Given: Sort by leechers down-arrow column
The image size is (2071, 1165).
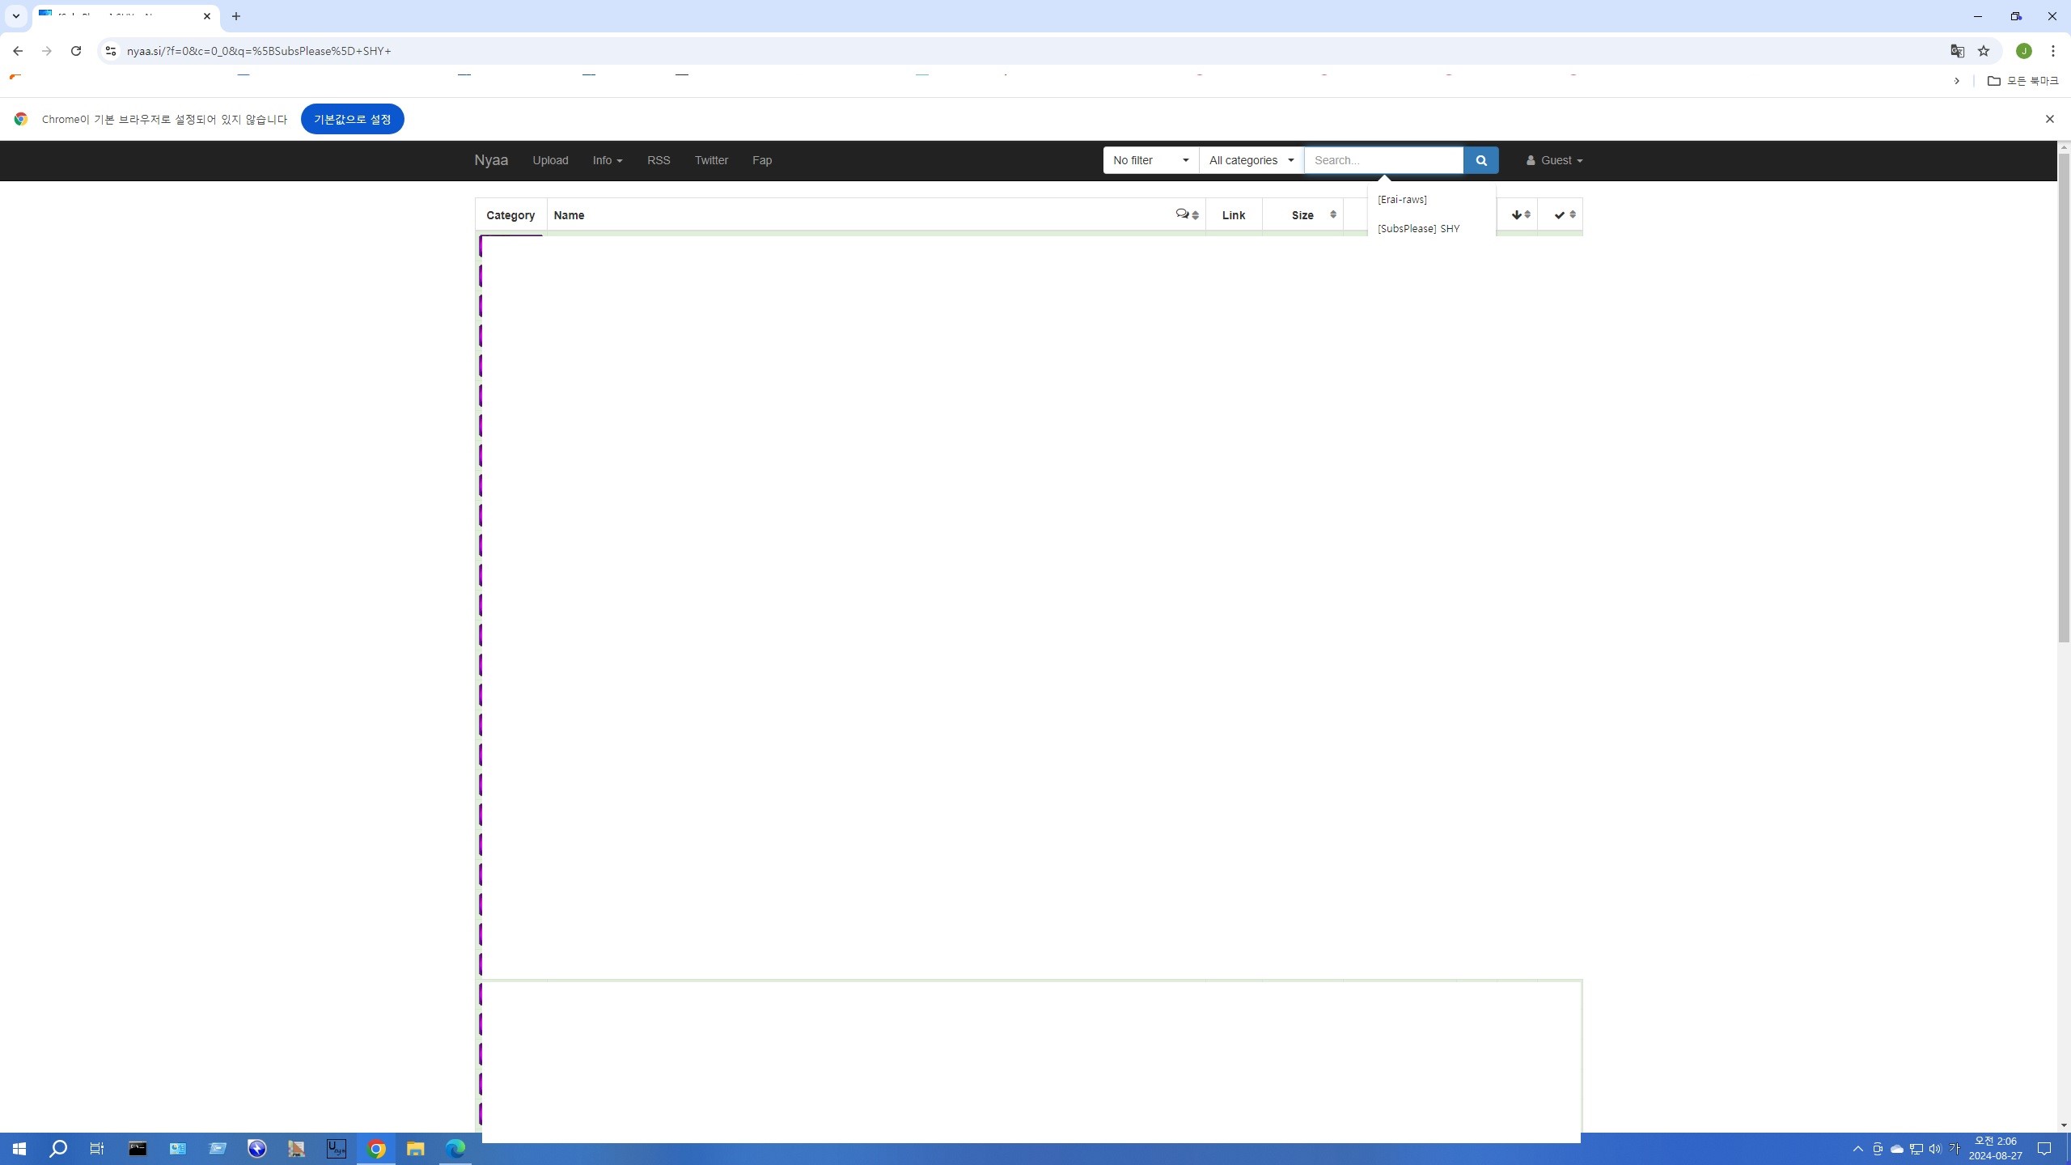Looking at the screenshot, I should pyautogui.click(x=1521, y=214).
